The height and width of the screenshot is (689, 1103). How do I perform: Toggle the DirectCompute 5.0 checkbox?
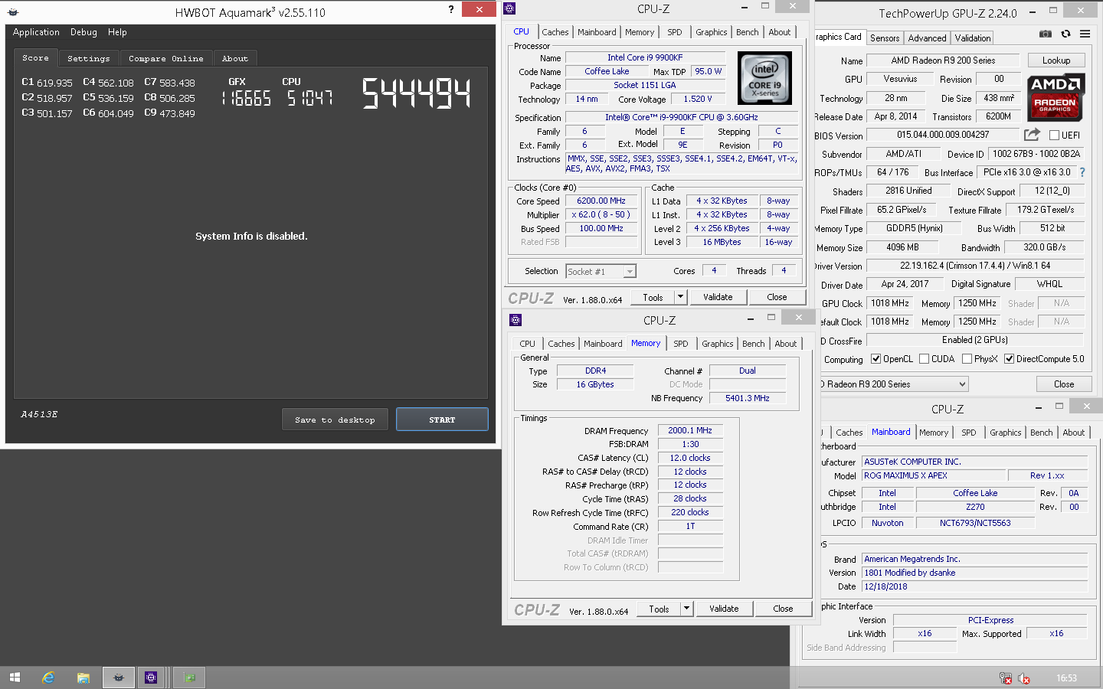(x=1009, y=358)
